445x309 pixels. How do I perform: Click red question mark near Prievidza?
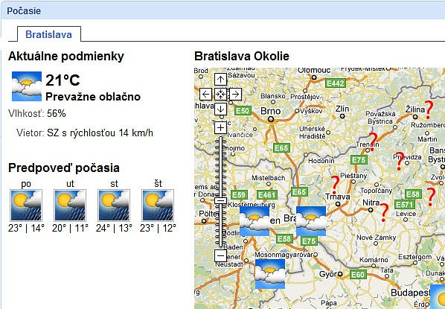pos(400,161)
